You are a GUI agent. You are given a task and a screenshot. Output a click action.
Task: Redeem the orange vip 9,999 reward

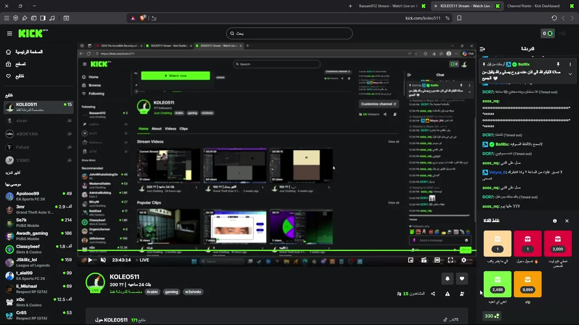pyautogui.click(x=527, y=284)
